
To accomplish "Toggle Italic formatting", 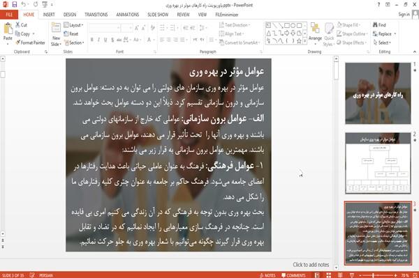I will [98, 40].
